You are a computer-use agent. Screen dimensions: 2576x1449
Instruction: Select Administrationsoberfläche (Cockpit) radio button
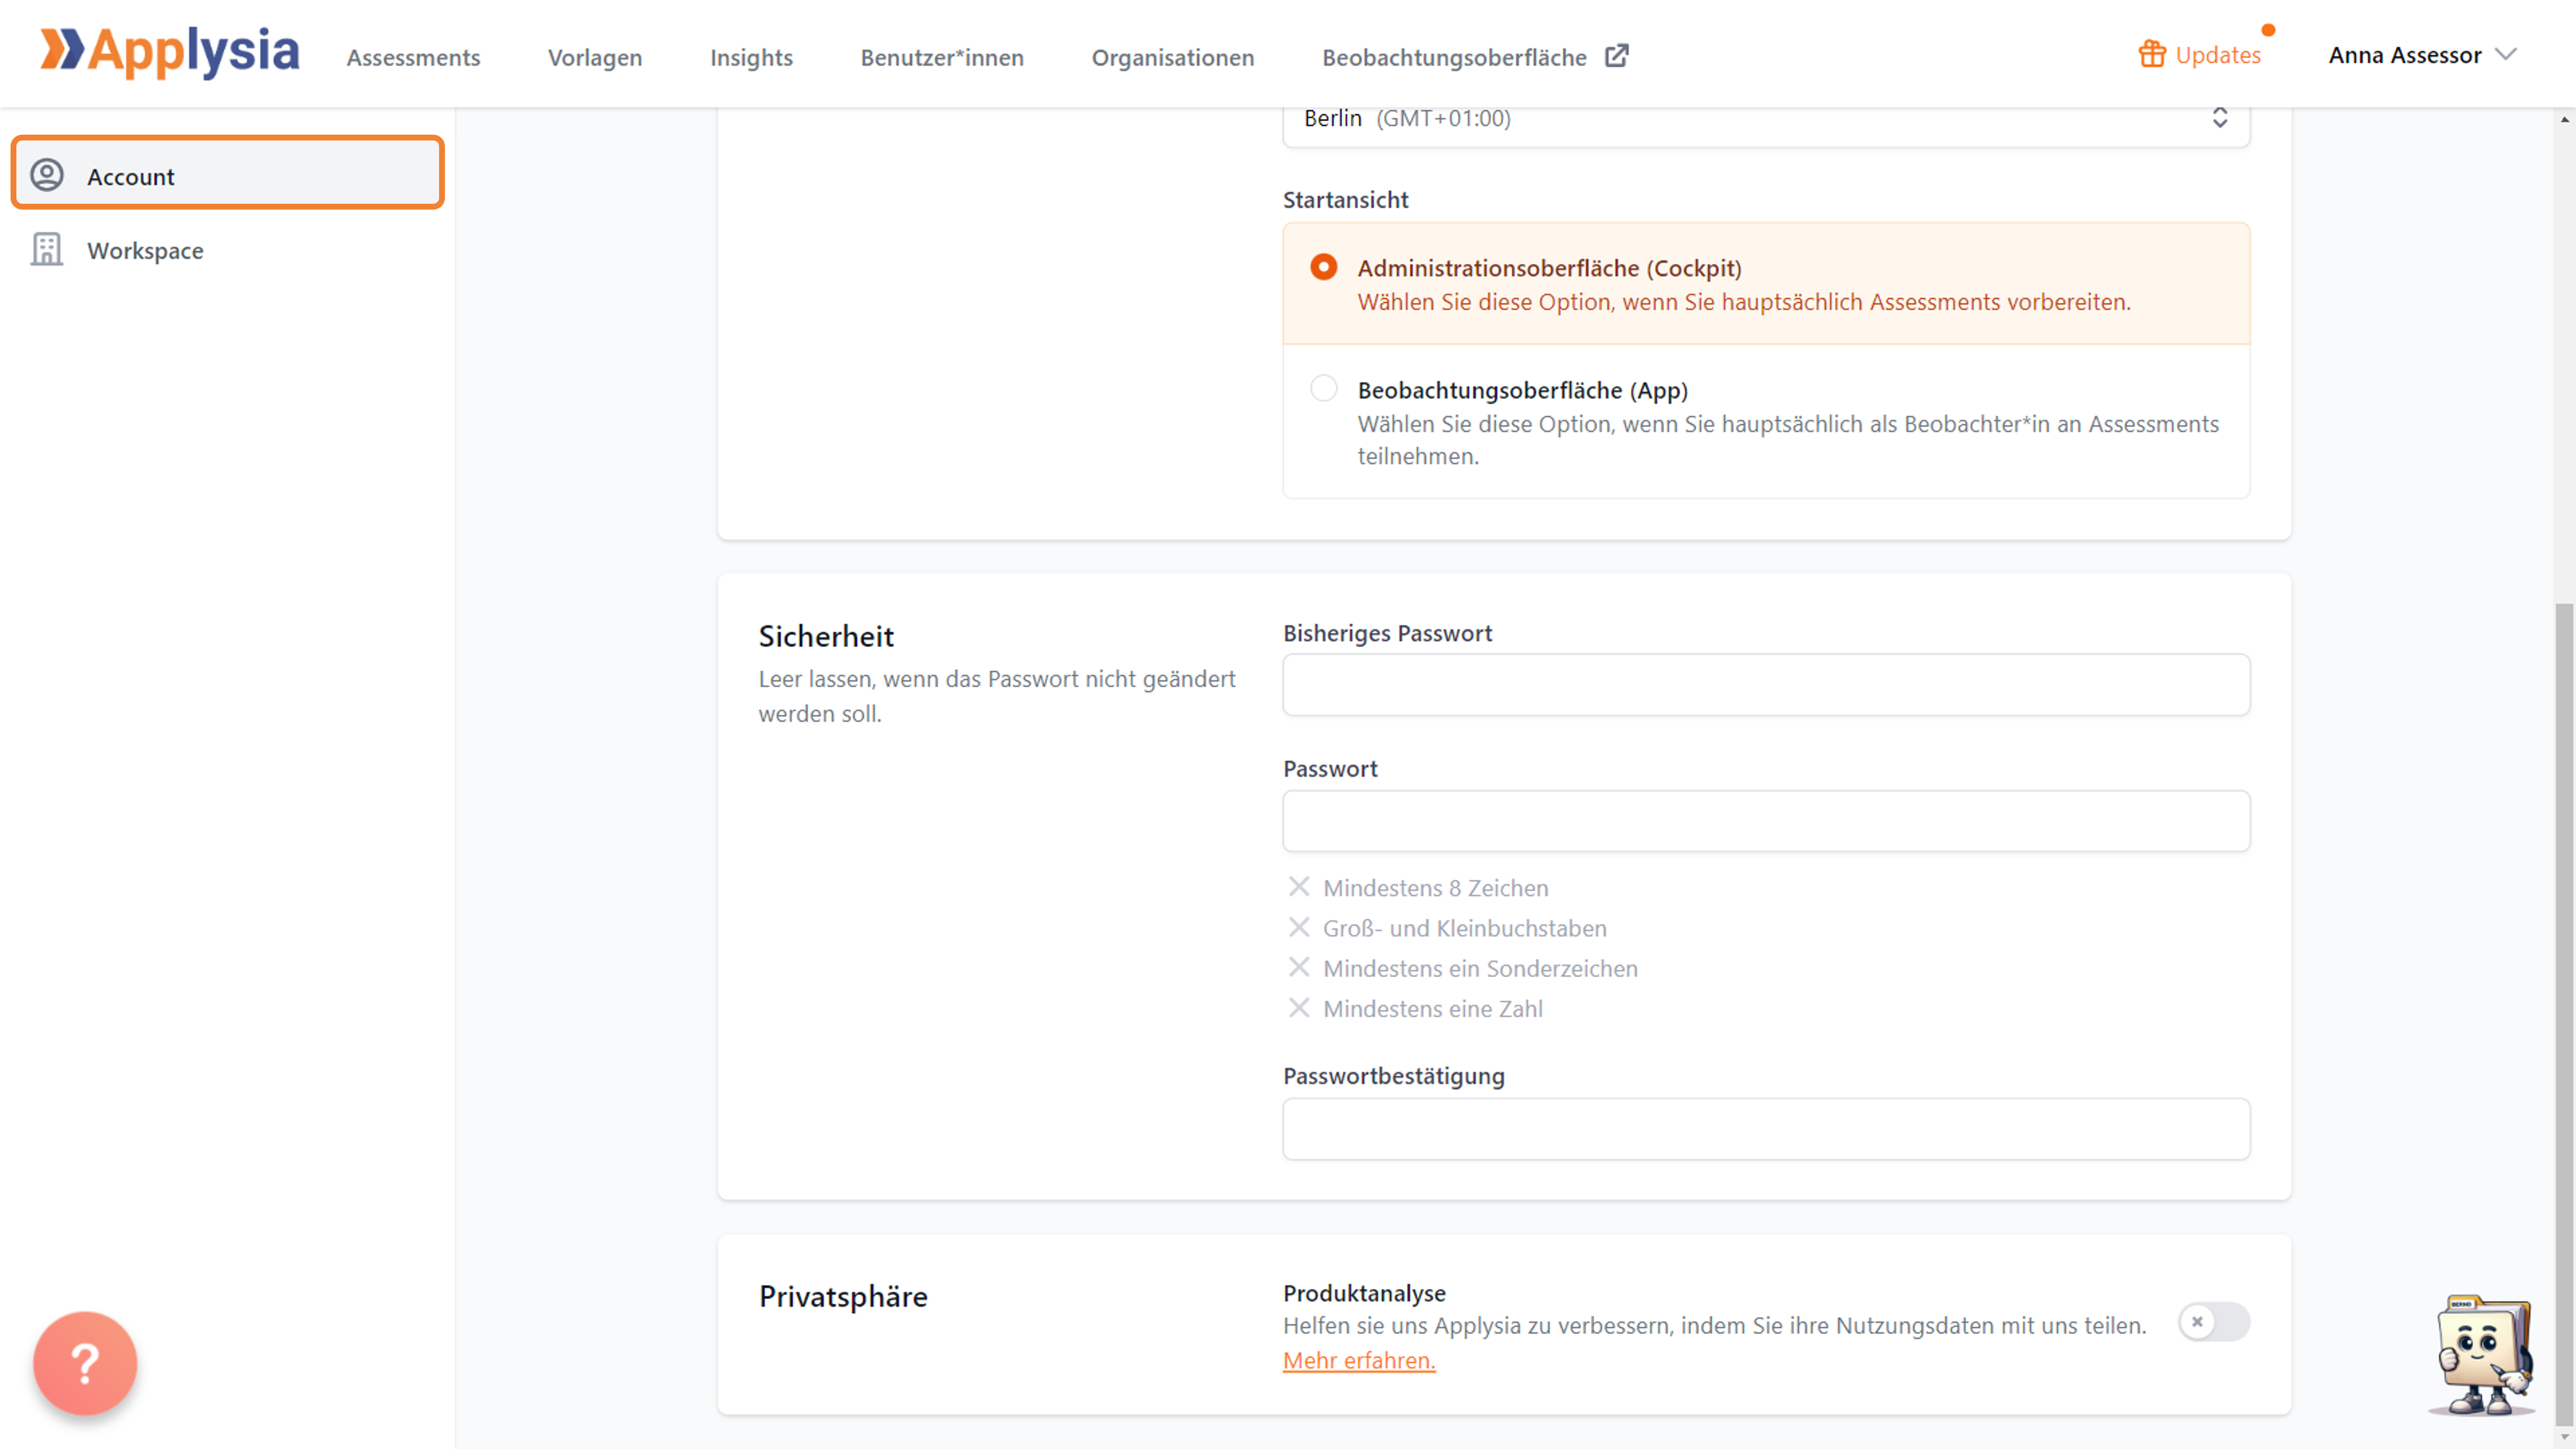tap(1323, 267)
